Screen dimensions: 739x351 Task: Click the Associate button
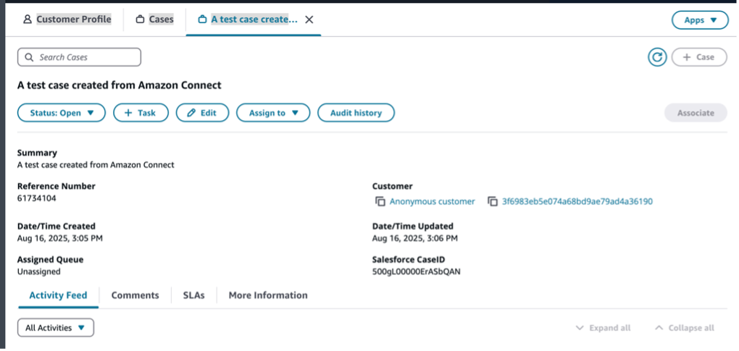695,113
